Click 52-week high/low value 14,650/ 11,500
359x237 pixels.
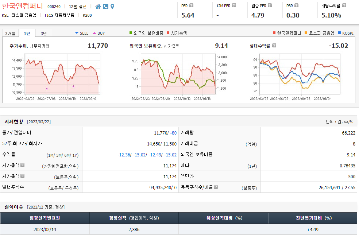coord(162,144)
